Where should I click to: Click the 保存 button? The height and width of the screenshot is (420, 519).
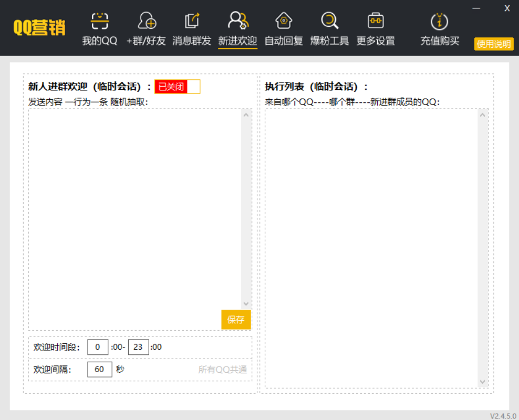pos(236,320)
